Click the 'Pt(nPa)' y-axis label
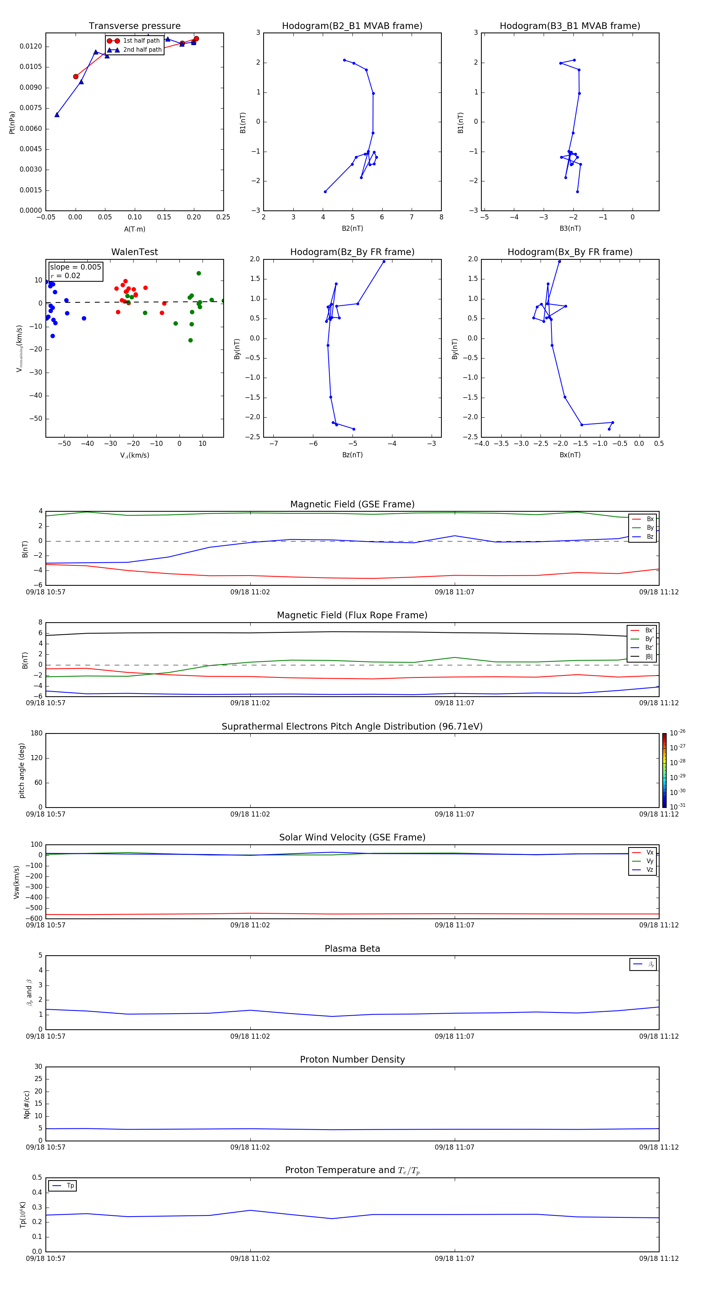This screenshot has height=1293, width=705. coord(12,123)
